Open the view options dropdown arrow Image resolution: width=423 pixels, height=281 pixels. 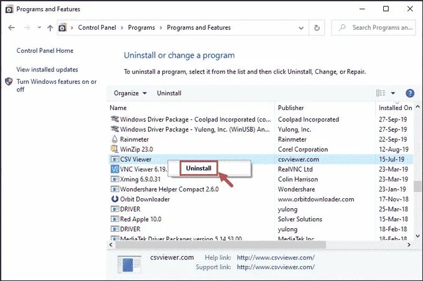point(393,93)
